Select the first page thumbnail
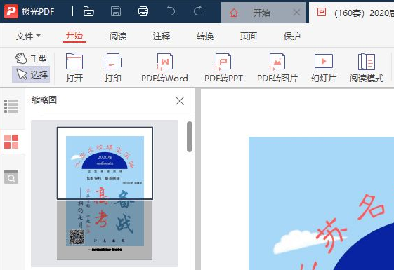Screen dimensions: 394x270 (105, 194)
